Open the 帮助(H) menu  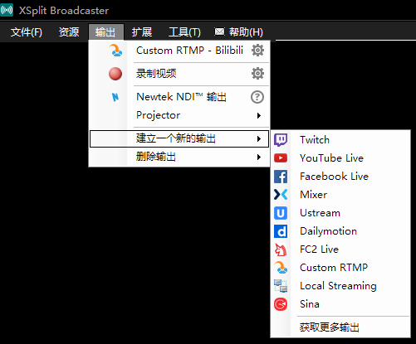pos(246,32)
